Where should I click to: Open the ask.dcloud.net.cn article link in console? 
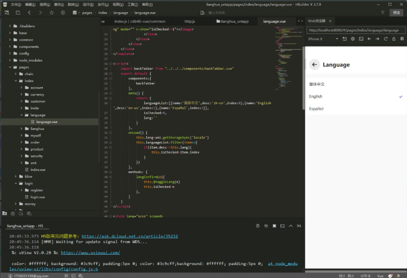pyautogui.click(x=130, y=236)
